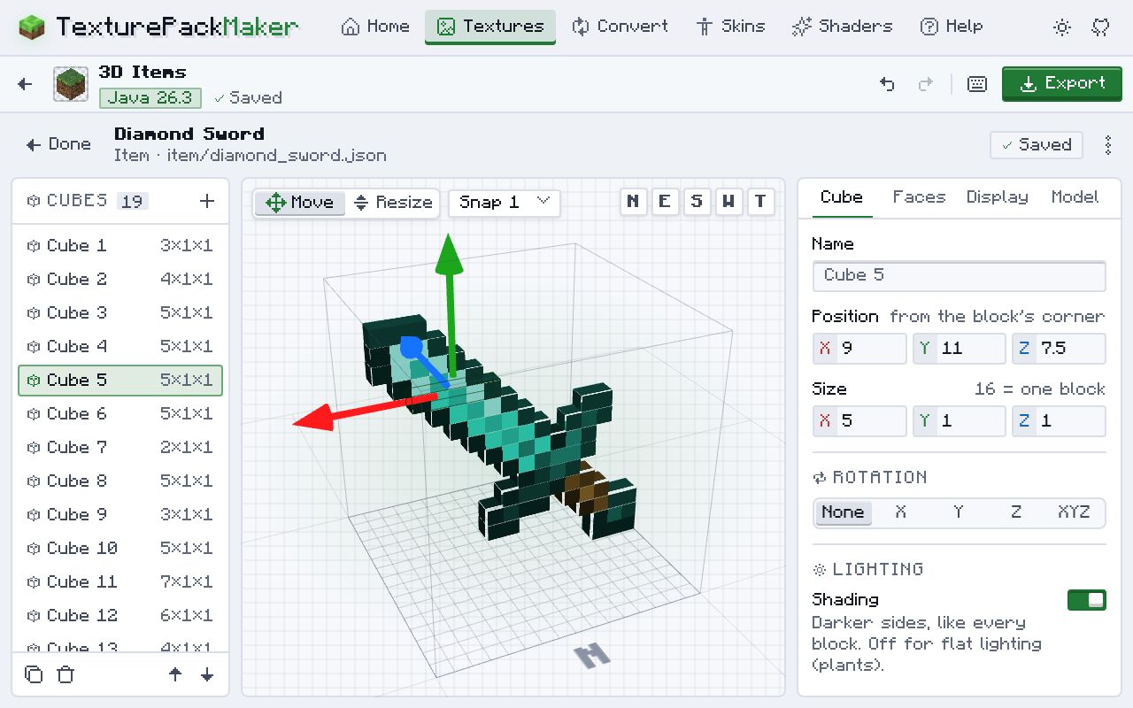The width and height of the screenshot is (1133, 708).
Task: Set rotation axis to Y
Action: [959, 512]
